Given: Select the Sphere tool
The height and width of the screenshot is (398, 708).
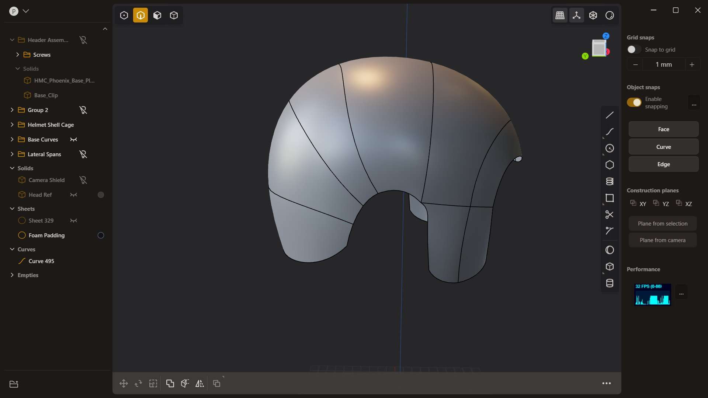Looking at the screenshot, I should [610, 250].
